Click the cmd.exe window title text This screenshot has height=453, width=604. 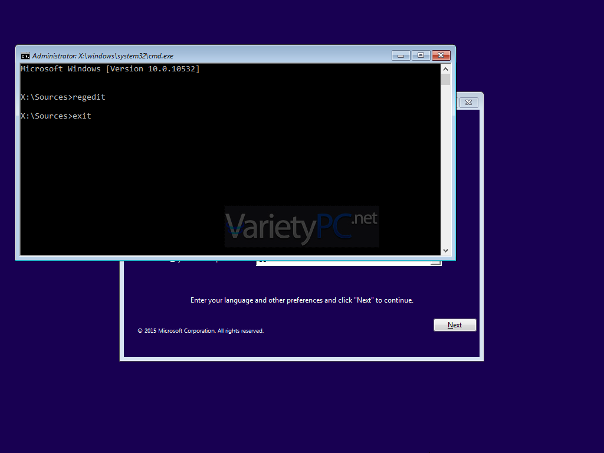tap(103, 56)
